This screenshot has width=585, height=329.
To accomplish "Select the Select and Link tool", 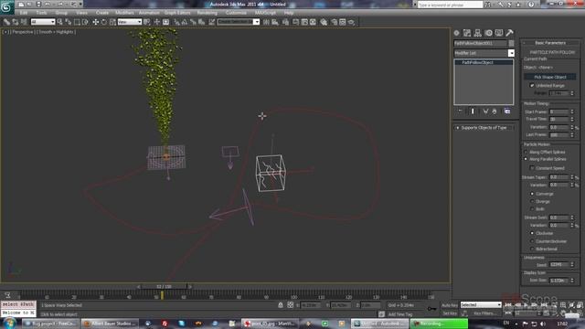I will pyautogui.click(x=6, y=22).
